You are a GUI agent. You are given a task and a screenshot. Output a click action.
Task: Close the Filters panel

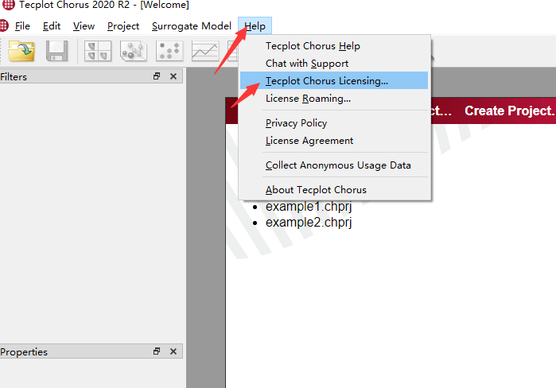(173, 76)
